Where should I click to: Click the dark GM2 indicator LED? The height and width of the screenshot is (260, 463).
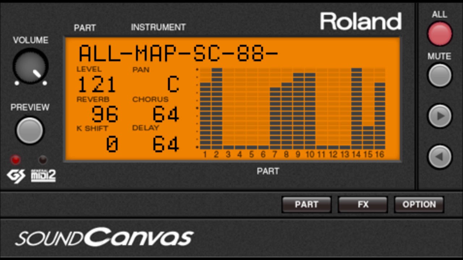pos(43,160)
